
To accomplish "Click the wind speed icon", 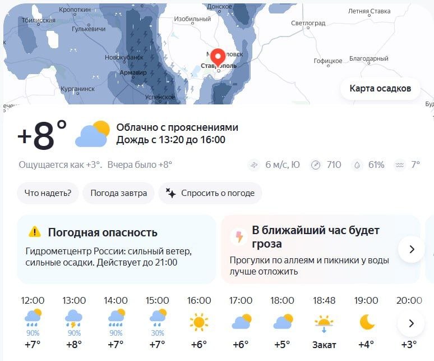I will [x=255, y=165].
